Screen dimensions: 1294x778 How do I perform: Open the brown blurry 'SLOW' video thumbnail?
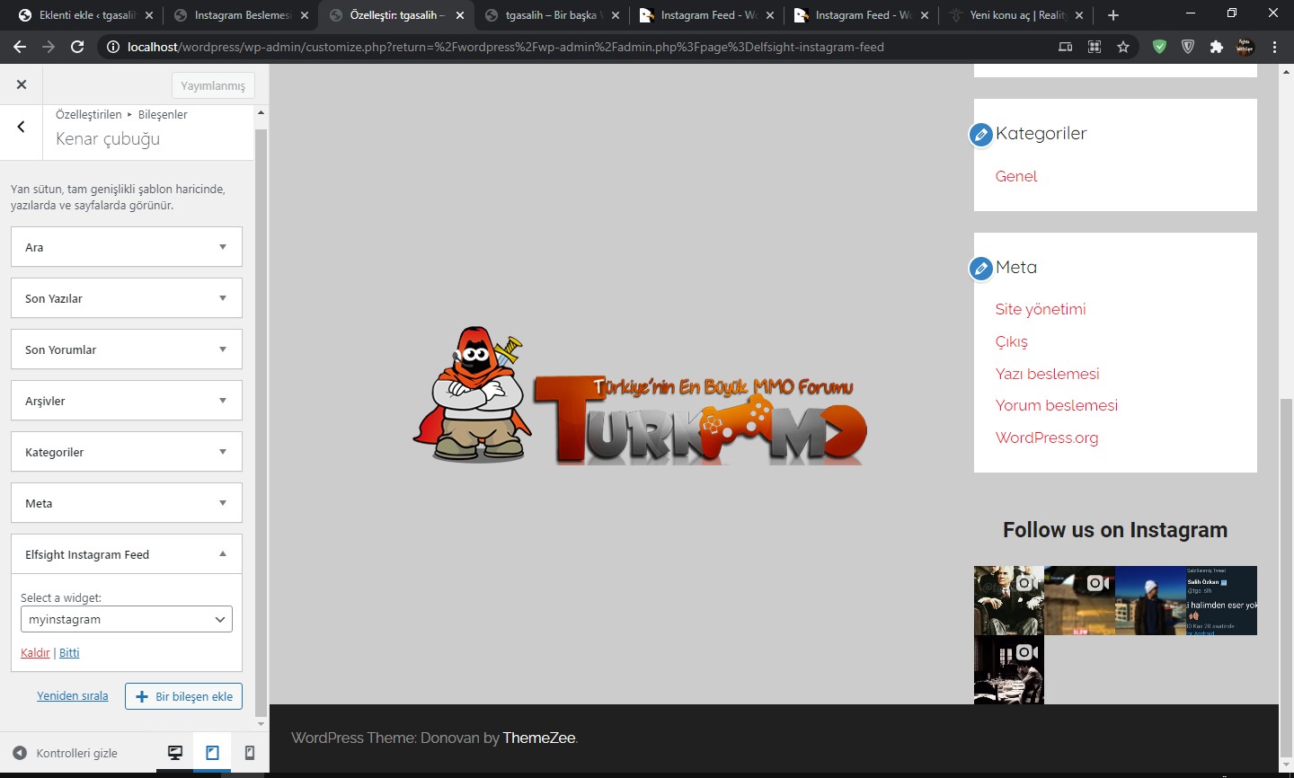1079,600
